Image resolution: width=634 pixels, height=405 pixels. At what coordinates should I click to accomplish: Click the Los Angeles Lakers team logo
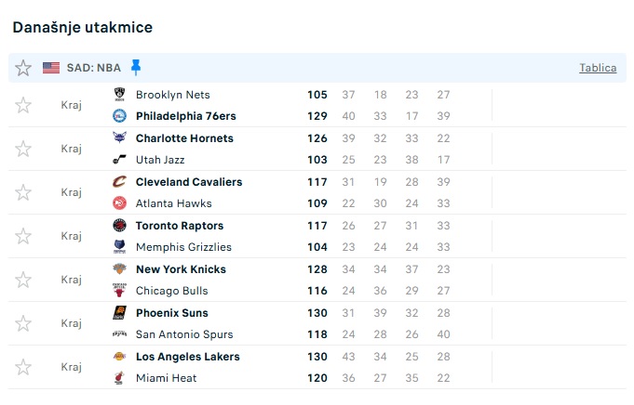tap(119, 357)
